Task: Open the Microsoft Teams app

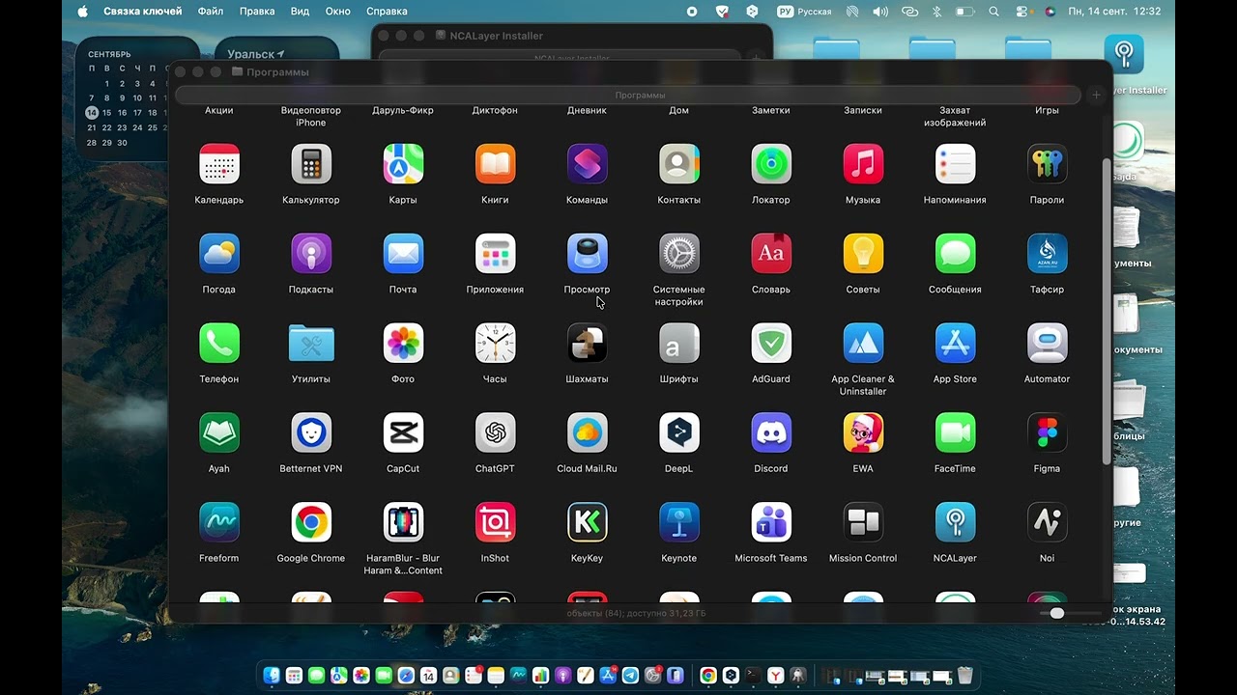Action: [771, 523]
